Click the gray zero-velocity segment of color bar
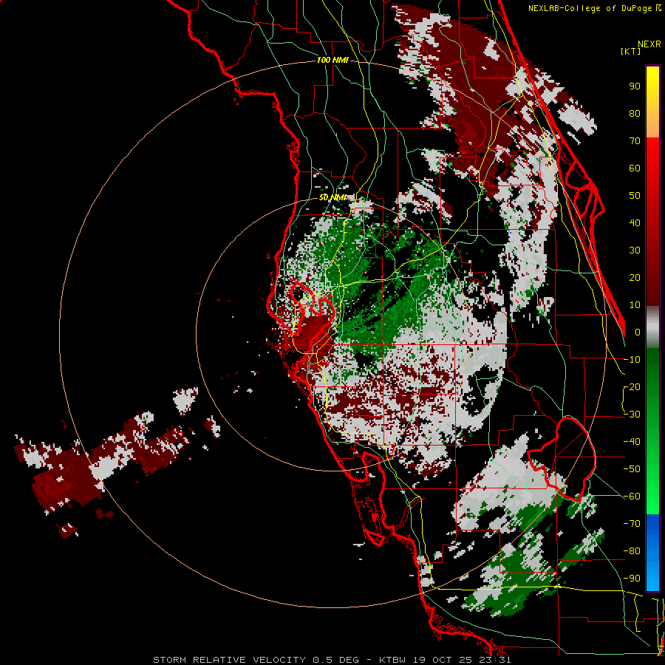Viewport: 665px width, 665px height. click(x=652, y=327)
